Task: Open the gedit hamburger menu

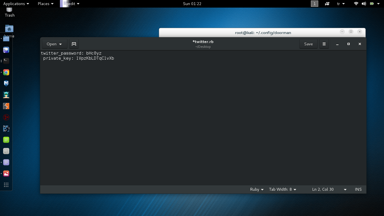Action: pos(324,44)
